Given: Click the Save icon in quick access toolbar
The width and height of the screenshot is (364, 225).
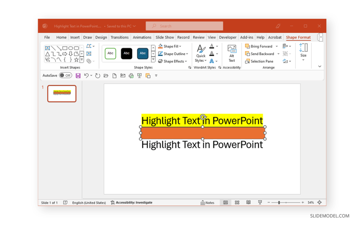Looking at the screenshot, I should 78,76.
